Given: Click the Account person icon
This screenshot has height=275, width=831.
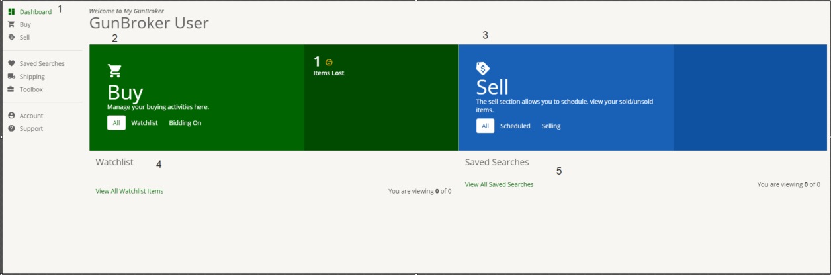Looking at the screenshot, I should pyautogui.click(x=12, y=116).
